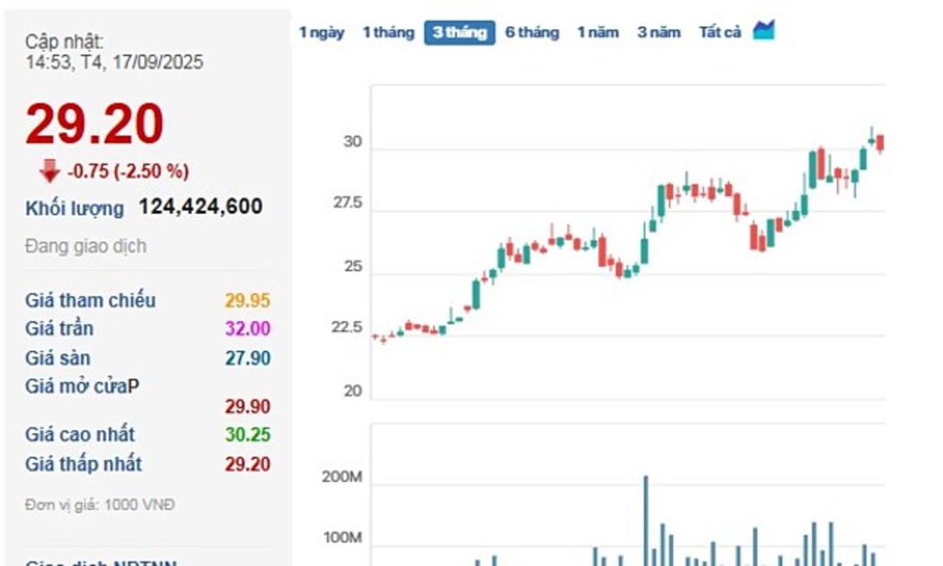Click the Giá trần ceiling price 32.00
This screenshot has width=943, height=566.
(247, 329)
